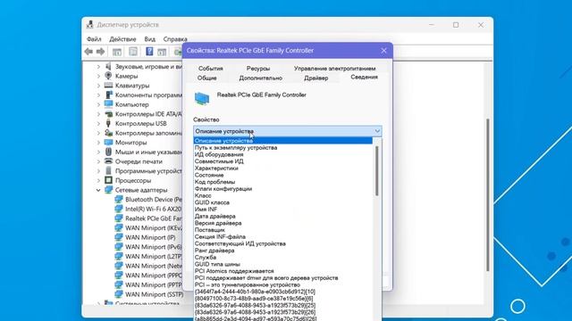Select 'Секция INF-файла' in dropdown list
572x321 pixels.
pos(282,237)
